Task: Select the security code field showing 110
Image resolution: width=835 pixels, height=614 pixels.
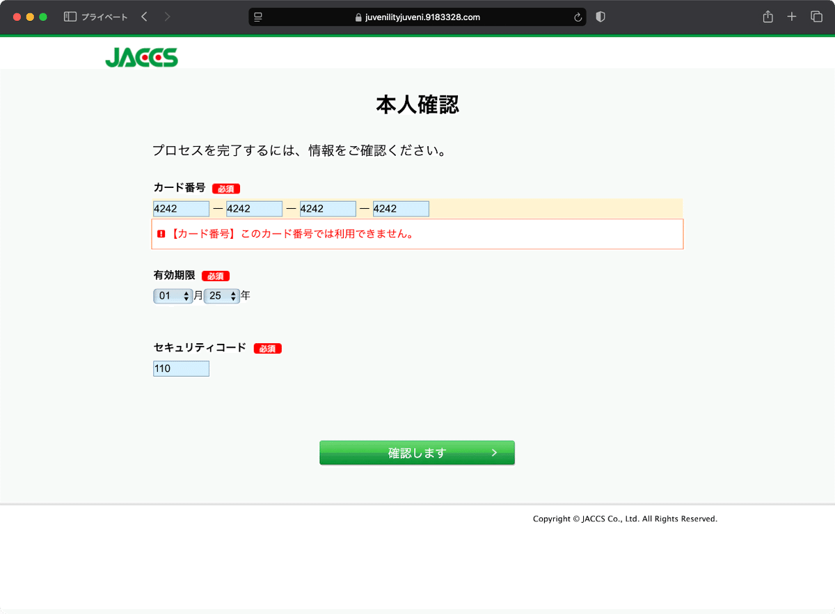Action: (x=181, y=368)
